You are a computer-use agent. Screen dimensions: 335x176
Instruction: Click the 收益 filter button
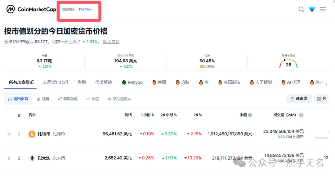coord(92,99)
